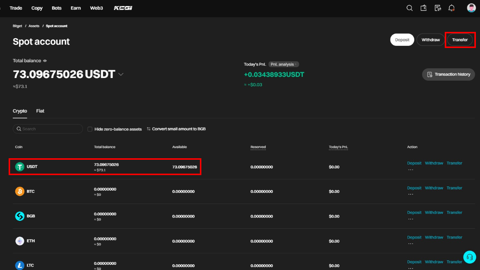480x270 pixels.
Task: Click the Transaction history document icon
Action: [x=430, y=74]
